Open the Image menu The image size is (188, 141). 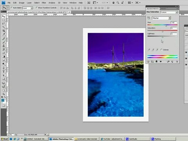(x=22, y=3)
